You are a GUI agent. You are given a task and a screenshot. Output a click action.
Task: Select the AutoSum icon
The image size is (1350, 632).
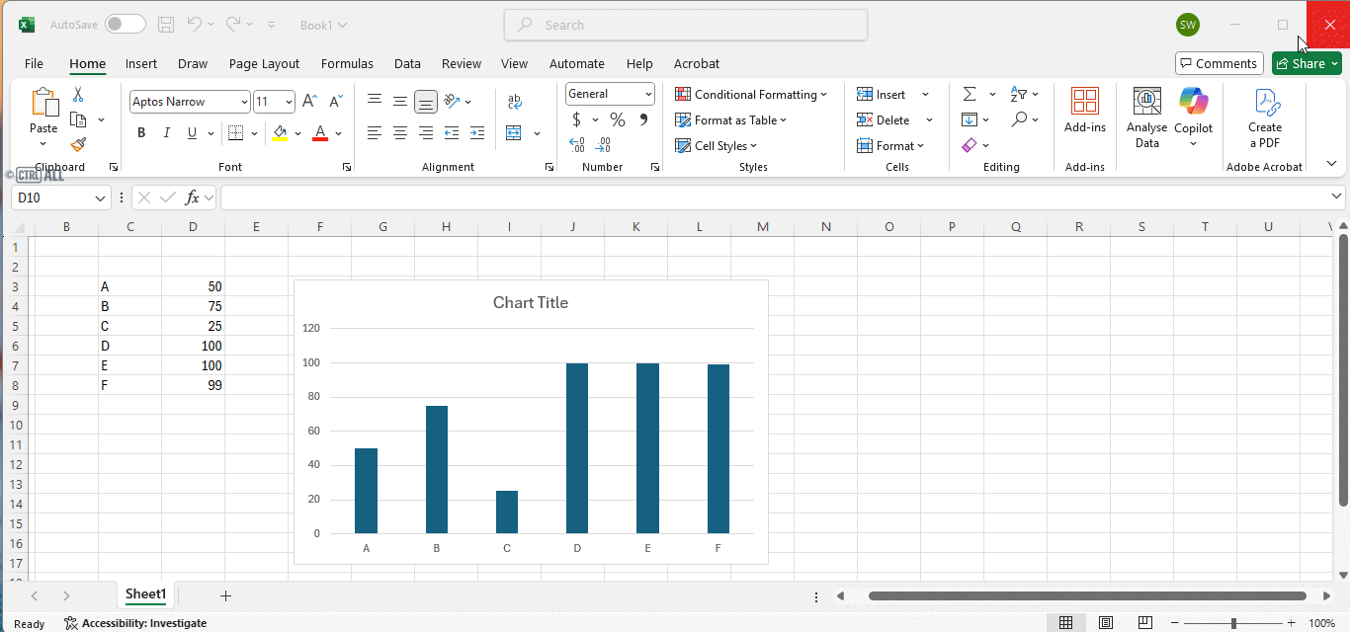970,94
